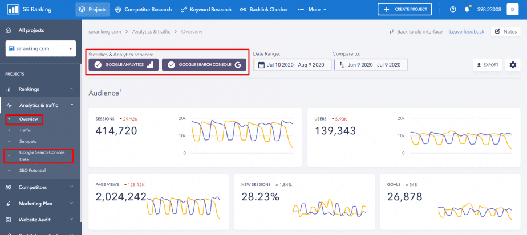Click the Sessions change -29.92K
The image size is (527, 235).
tap(128, 119)
